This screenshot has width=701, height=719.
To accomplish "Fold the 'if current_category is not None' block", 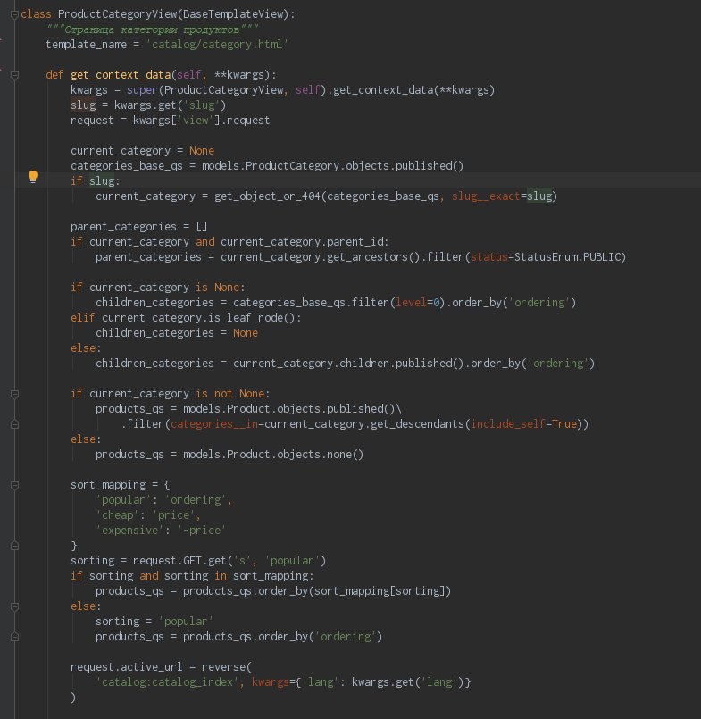I will click(x=14, y=394).
